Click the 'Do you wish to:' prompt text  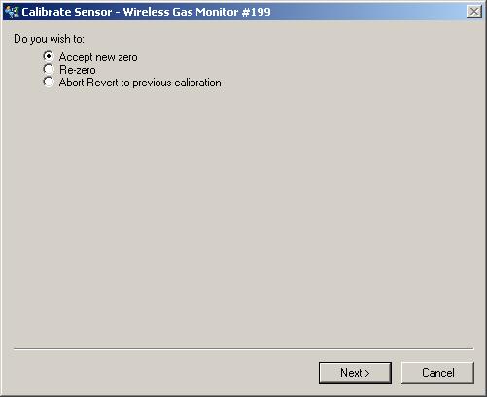click(49, 39)
